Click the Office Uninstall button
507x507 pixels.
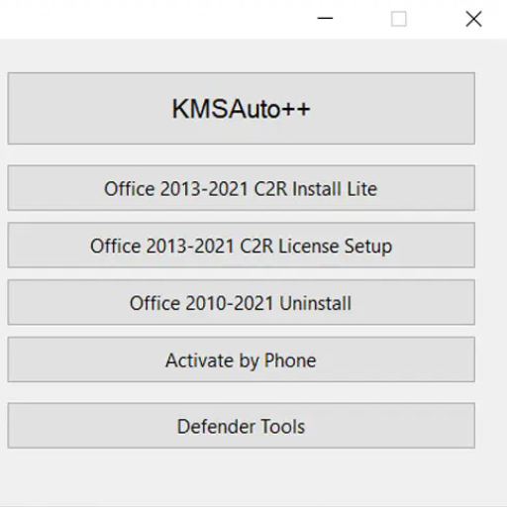pos(242,302)
